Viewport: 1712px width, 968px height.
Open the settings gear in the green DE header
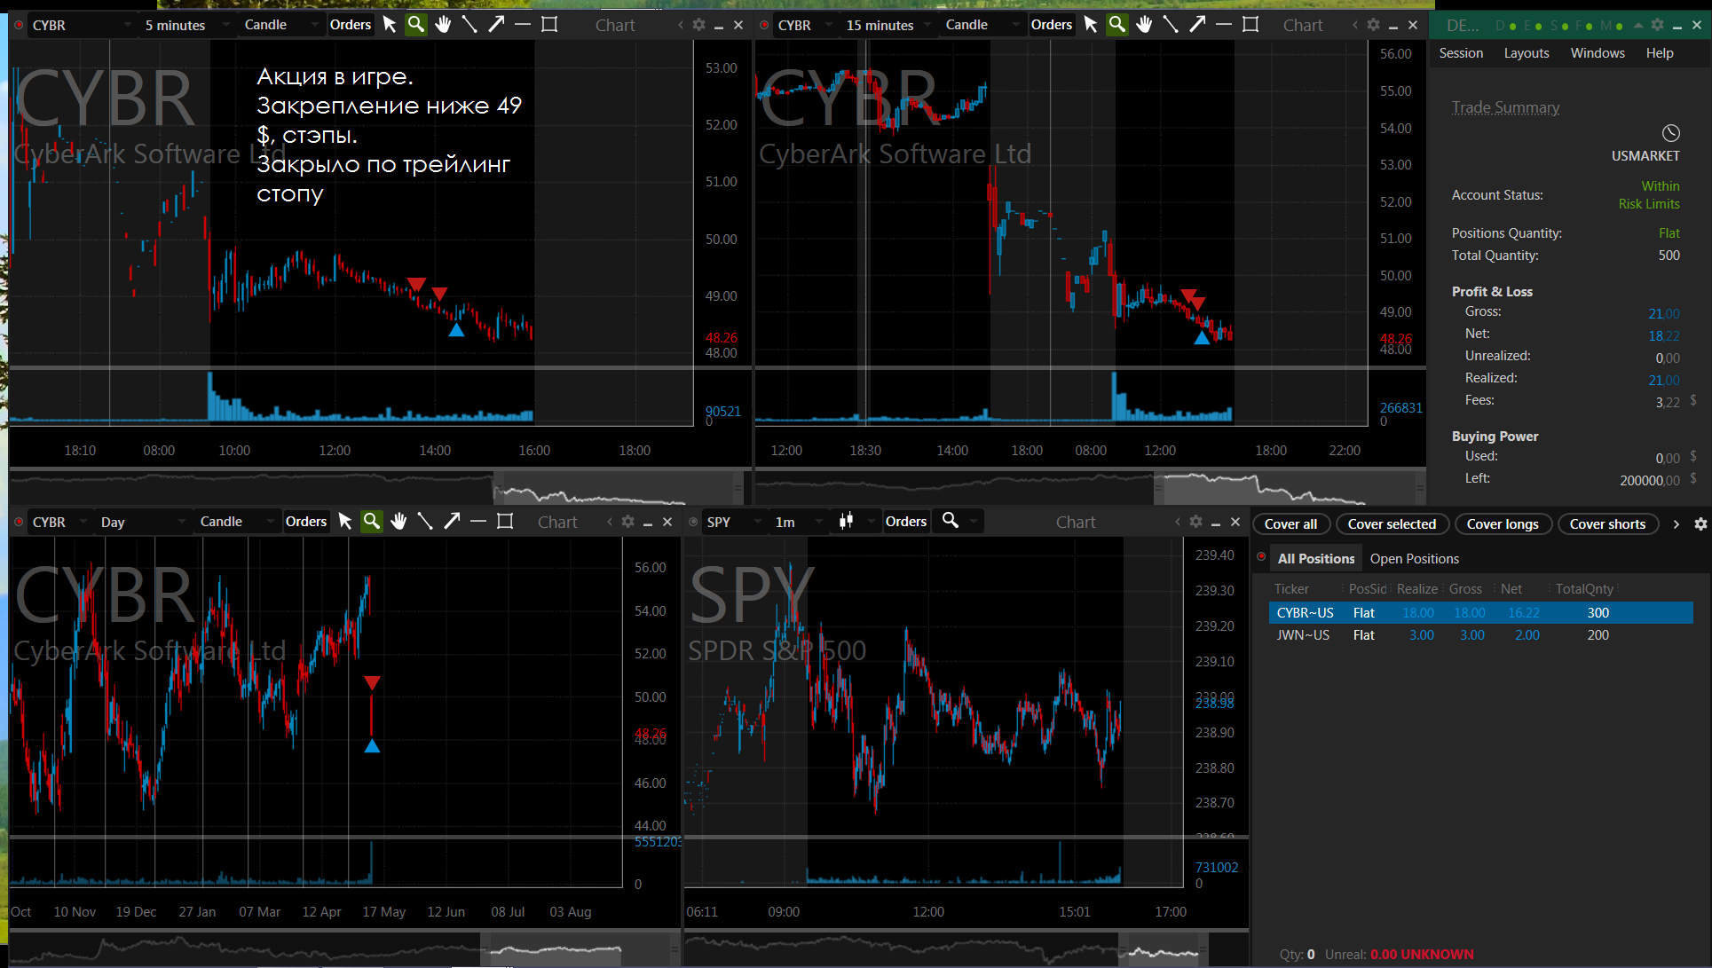(x=1657, y=25)
